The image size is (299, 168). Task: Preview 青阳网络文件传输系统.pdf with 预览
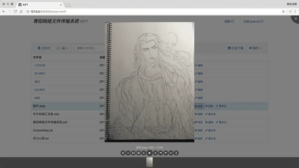point(199,122)
